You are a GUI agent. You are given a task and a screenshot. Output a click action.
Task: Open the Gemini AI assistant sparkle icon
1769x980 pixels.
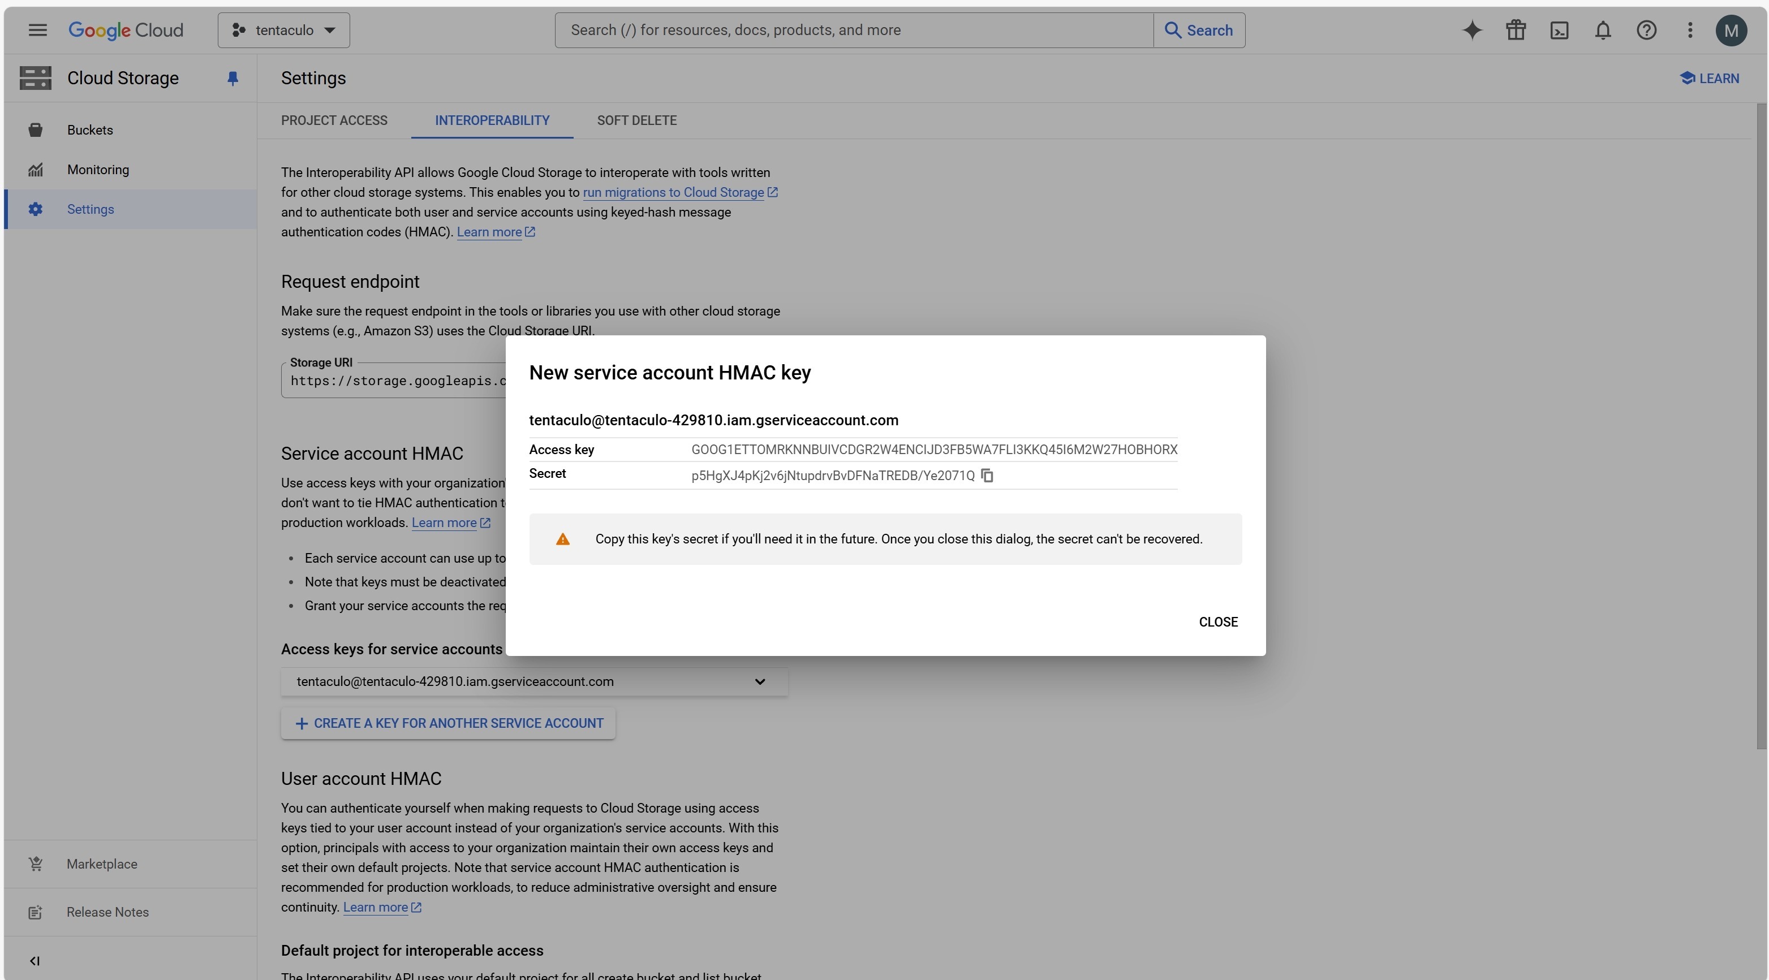click(x=1471, y=30)
